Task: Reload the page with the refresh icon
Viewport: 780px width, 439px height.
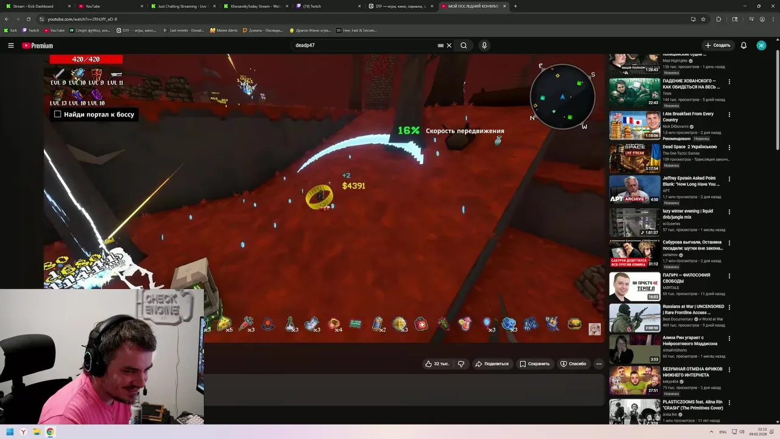Action: (x=28, y=19)
